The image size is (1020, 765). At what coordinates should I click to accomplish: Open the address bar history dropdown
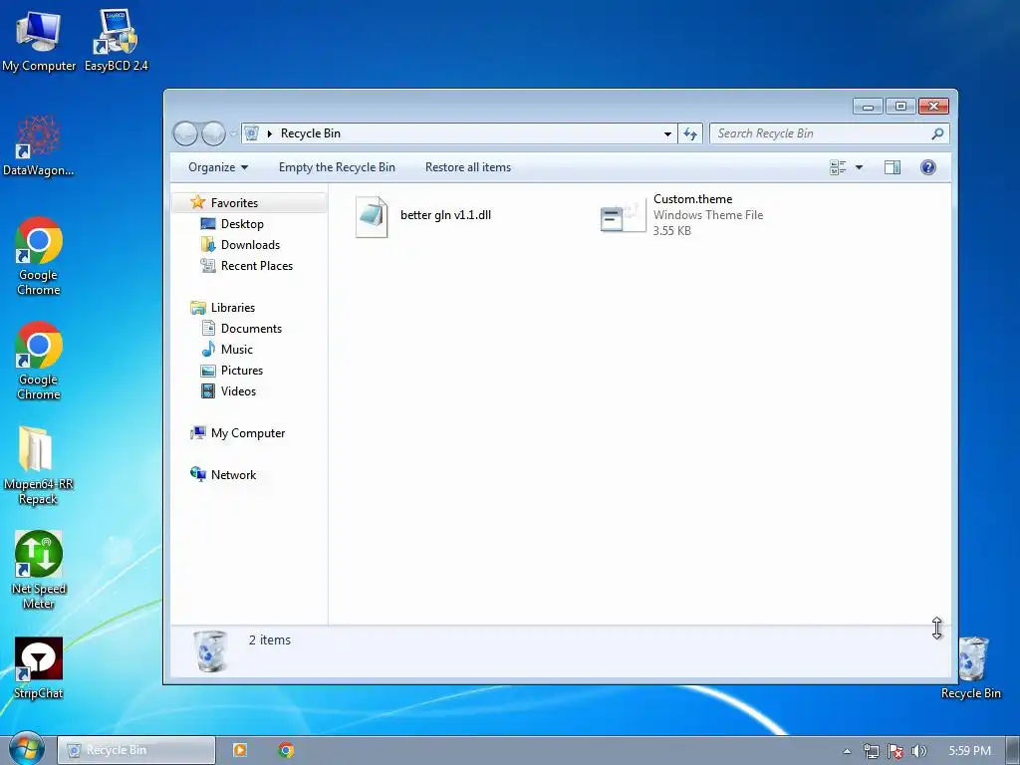[667, 133]
